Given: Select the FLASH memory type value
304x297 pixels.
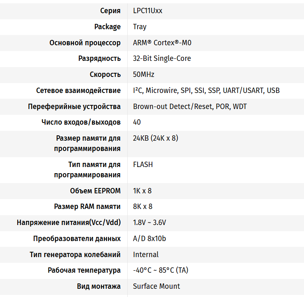Looking at the screenshot, I should [143, 165].
